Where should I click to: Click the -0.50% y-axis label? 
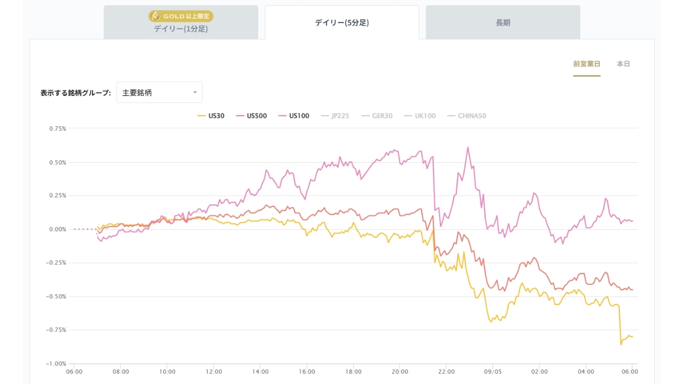point(57,297)
